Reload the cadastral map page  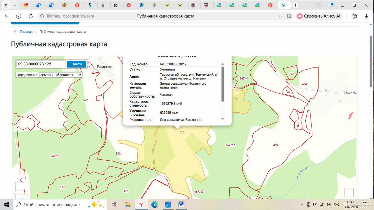(30, 16)
